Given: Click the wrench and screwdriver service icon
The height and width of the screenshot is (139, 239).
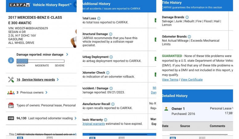Looking at the screenshot, I should pyautogui.click(x=11, y=80).
